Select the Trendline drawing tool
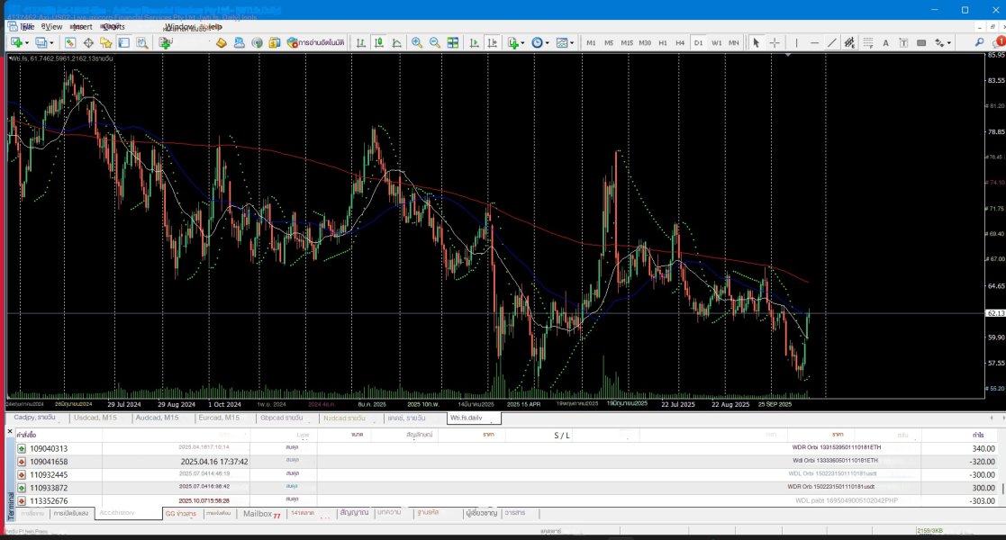The height and width of the screenshot is (540, 1006). tap(831, 42)
